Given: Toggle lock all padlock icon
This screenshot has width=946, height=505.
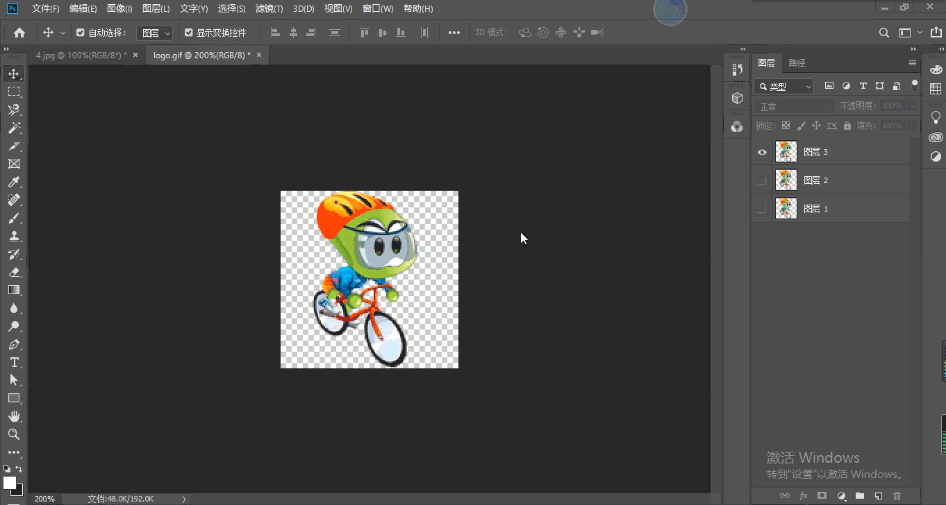Looking at the screenshot, I should 847,126.
